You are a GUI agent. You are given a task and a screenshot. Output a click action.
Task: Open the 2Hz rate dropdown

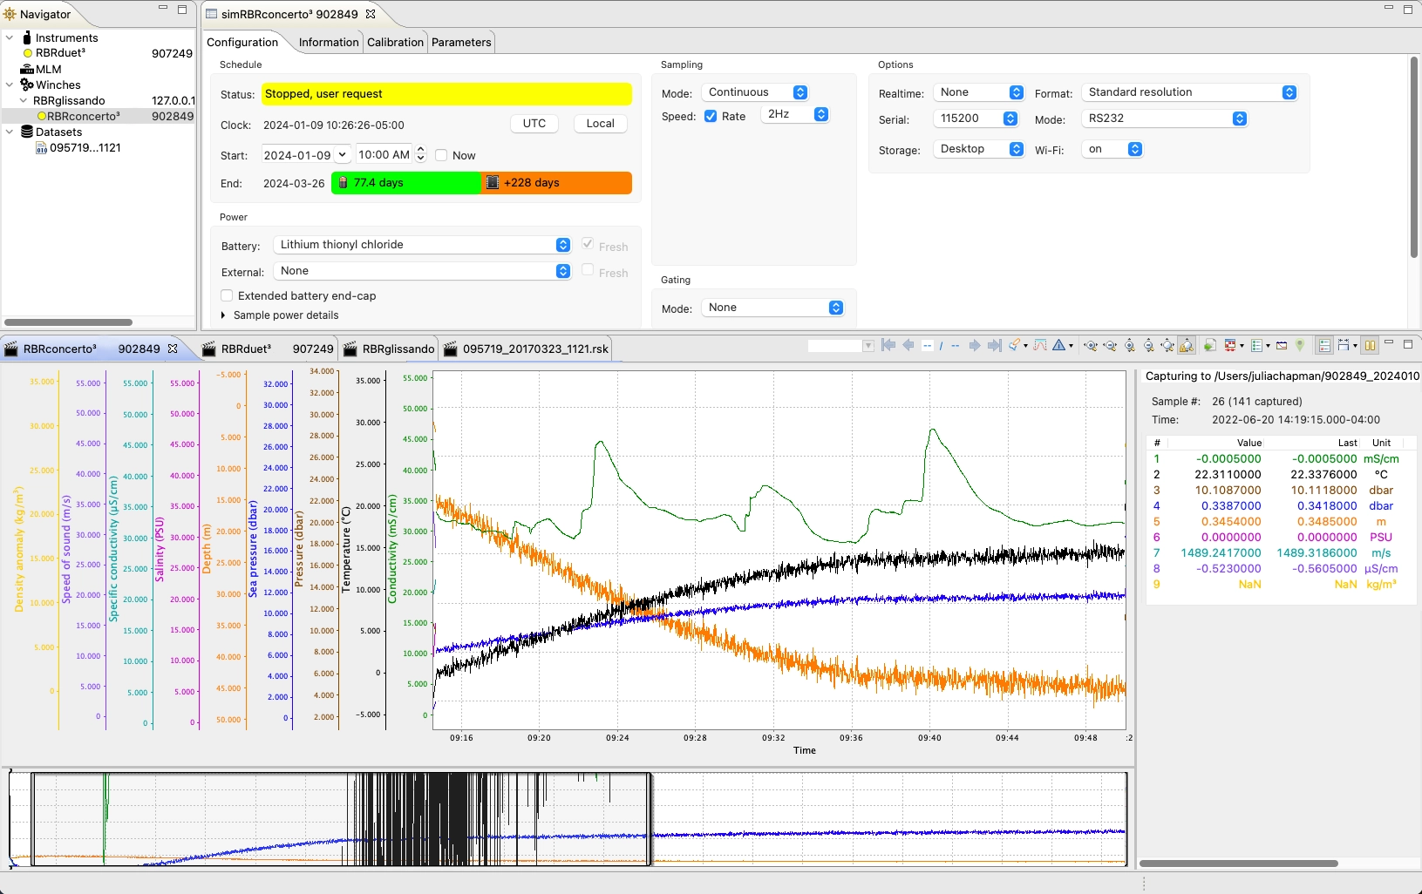click(795, 114)
